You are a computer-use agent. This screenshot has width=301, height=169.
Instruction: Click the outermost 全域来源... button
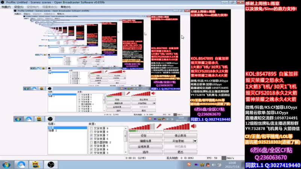click(x=146, y=146)
